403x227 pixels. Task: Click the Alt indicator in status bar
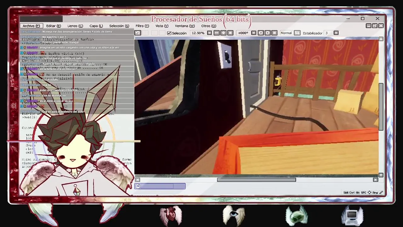pyautogui.click(x=358, y=193)
